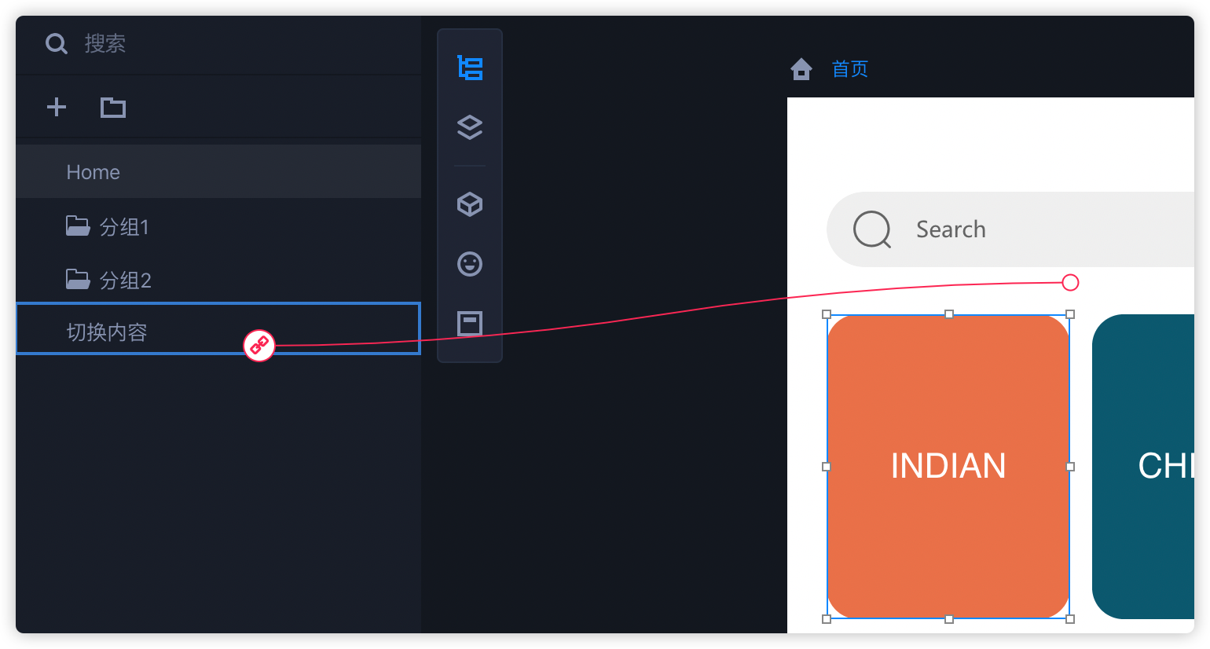Click the magnifier icon in the pages panel
This screenshot has height=649, width=1210.
tap(57, 44)
